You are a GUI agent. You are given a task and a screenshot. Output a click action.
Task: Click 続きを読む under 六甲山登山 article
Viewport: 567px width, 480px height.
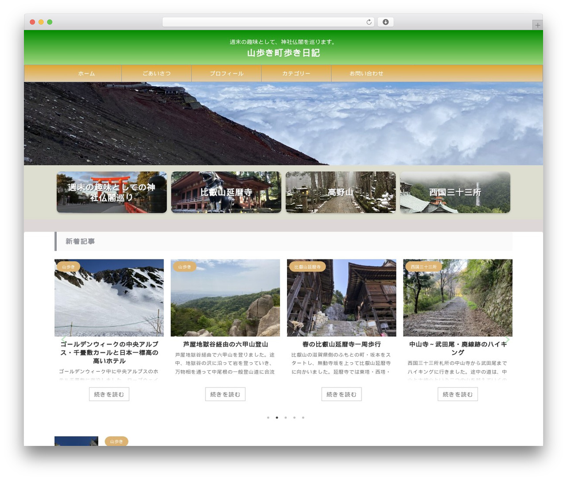point(225,394)
